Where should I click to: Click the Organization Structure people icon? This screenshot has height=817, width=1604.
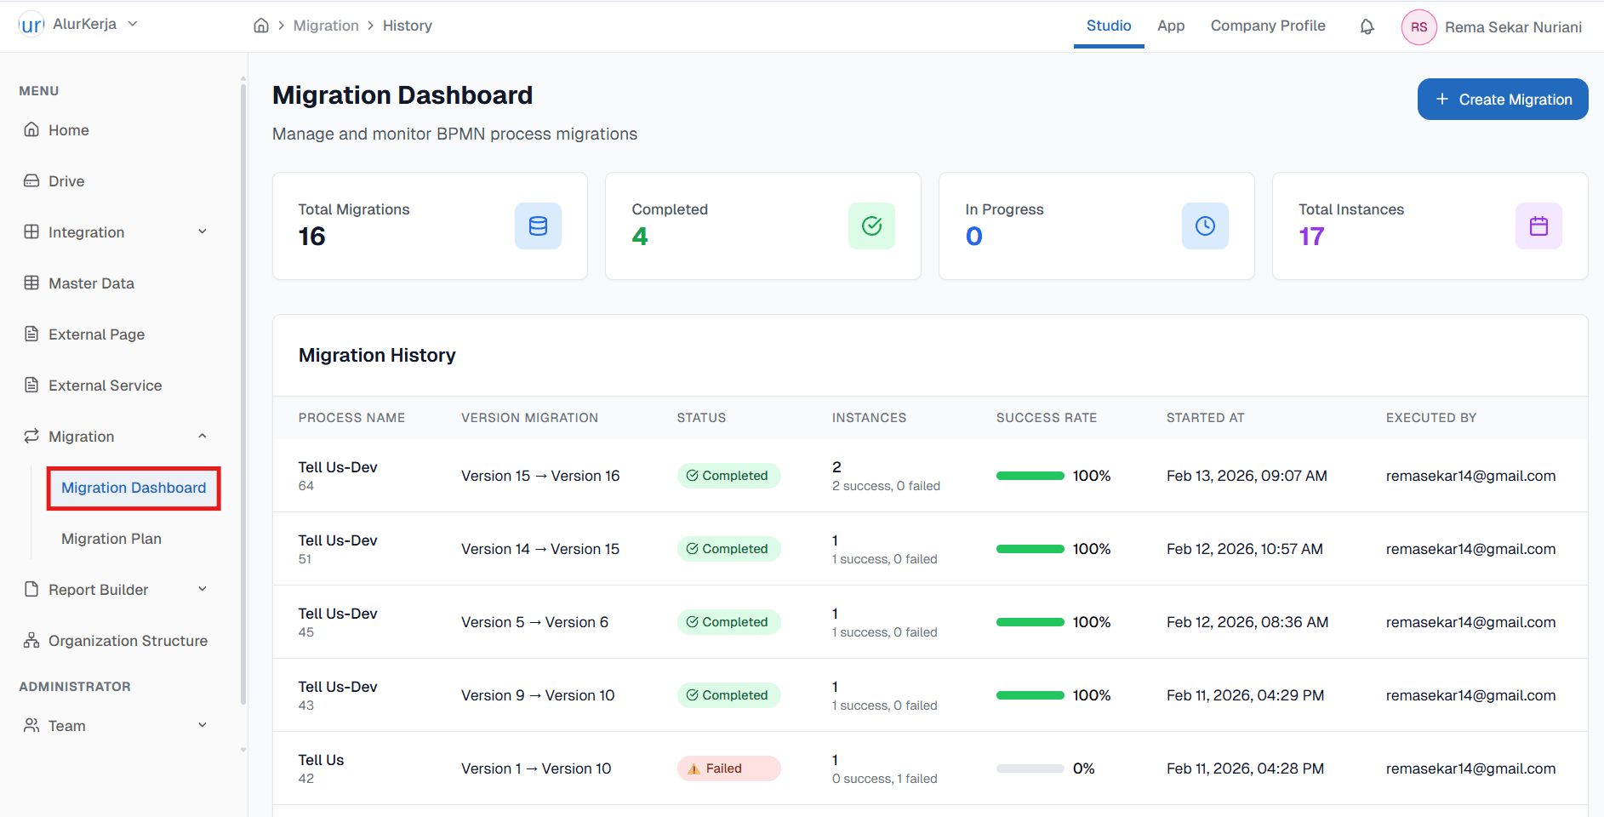pos(31,640)
